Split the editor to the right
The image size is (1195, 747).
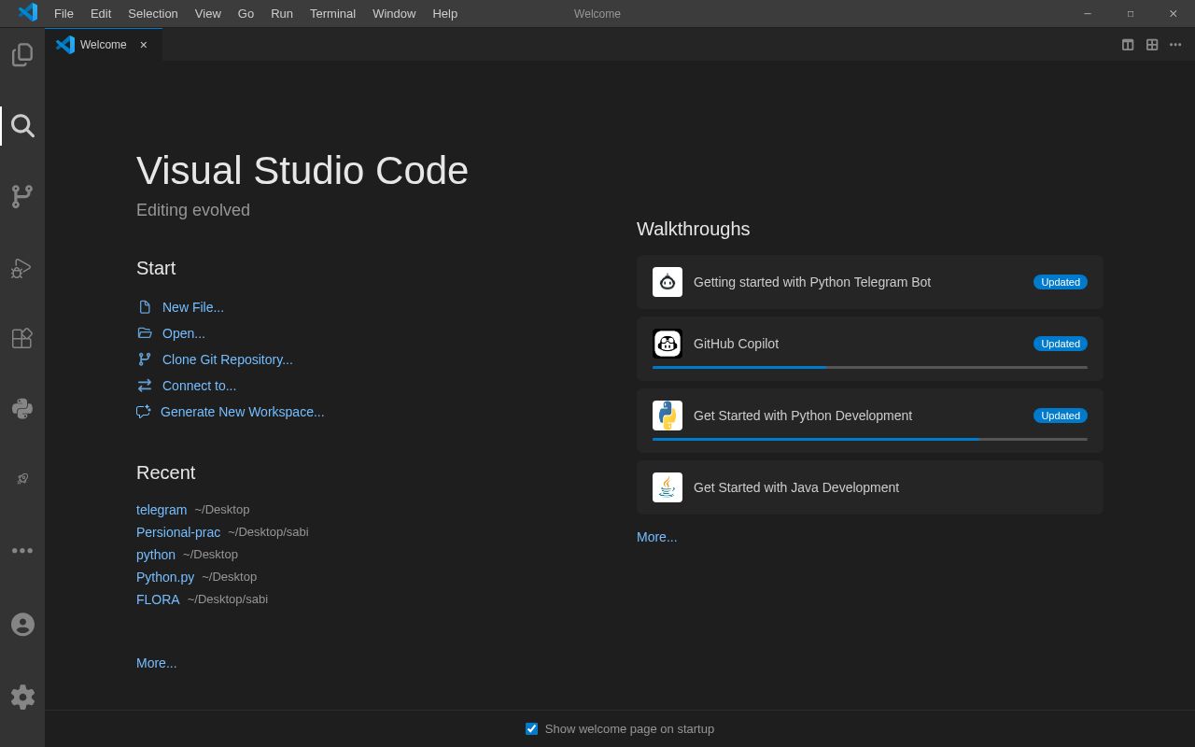point(1128,45)
